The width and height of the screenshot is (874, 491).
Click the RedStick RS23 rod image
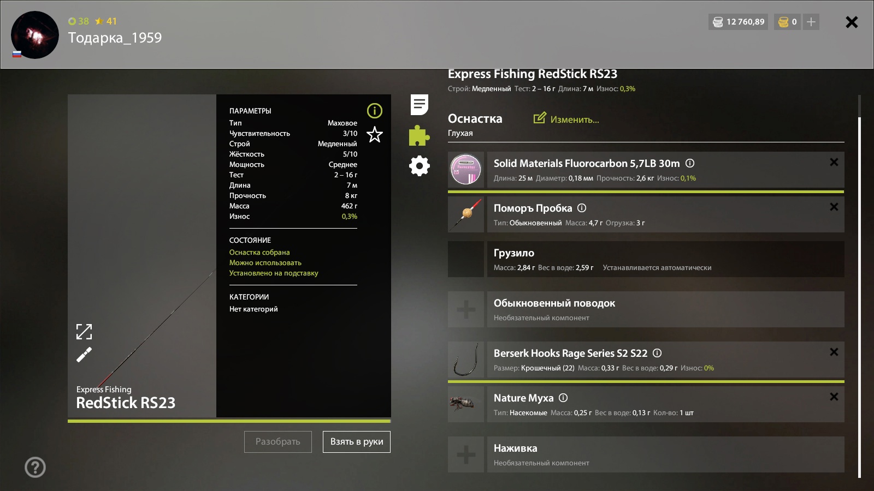pyautogui.click(x=142, y=256)
